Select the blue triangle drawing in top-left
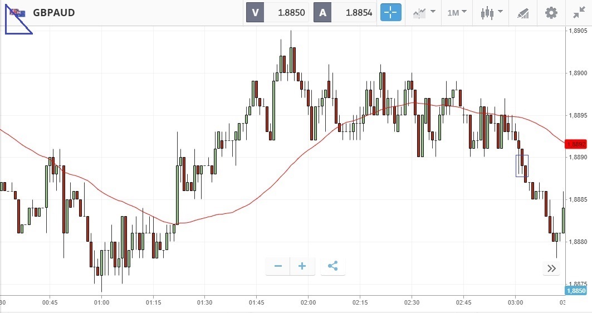 click(7, 22)
